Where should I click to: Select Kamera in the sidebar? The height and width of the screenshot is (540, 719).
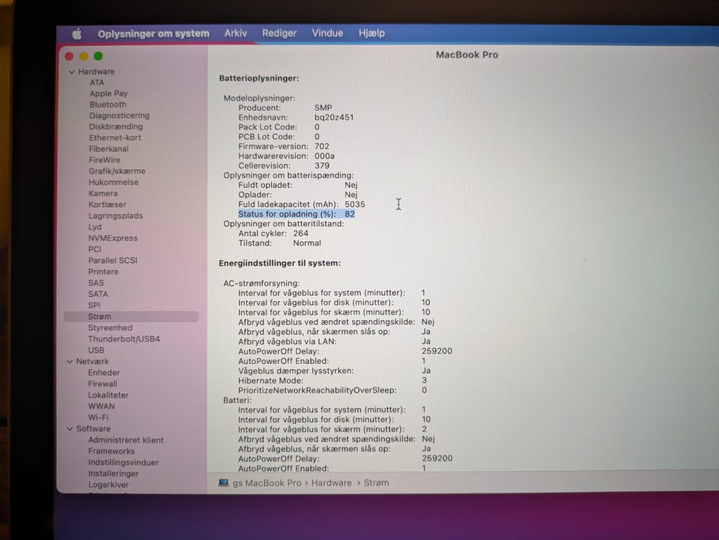[x=103, y=193]
